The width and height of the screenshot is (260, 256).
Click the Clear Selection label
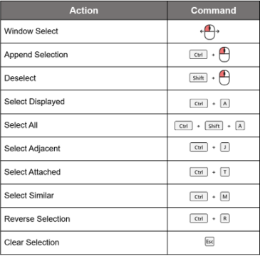[31, 242]
